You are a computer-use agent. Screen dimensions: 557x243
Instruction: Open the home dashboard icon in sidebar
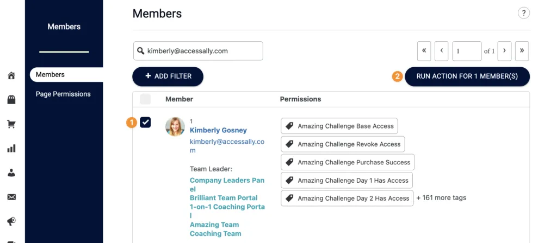(x=11, y=75)
